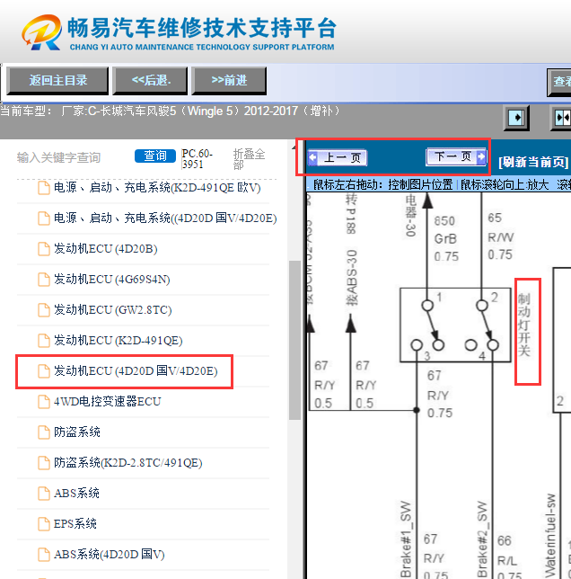Click document icon beside ABS系统(4D20D 国V)
Image resolution: width=571 pixels, height=579 pixels.
point(44,554)
